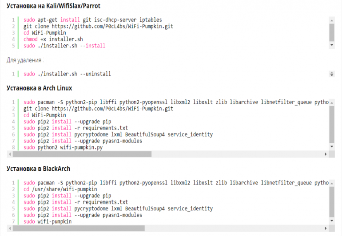The image size is (342, 236).
Task: Click the git clone github URL in the Kali block
Action: [112, 26]
